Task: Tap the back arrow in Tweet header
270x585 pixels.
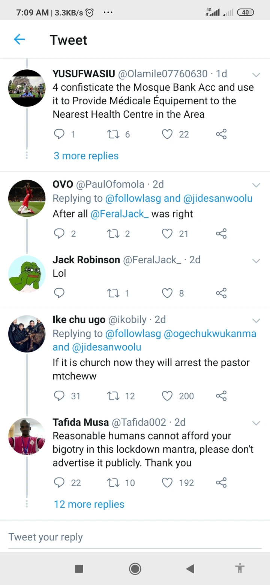Action: coord(19,39)
